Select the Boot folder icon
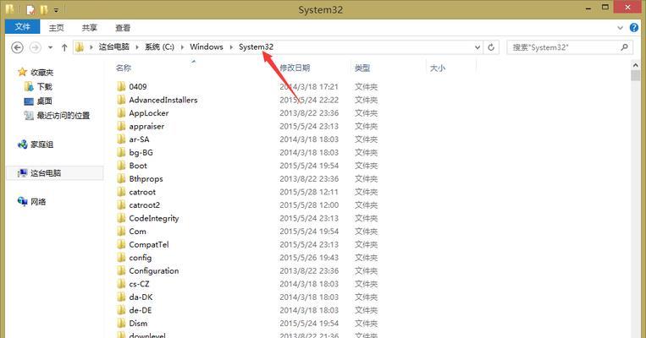 [121, 166]
